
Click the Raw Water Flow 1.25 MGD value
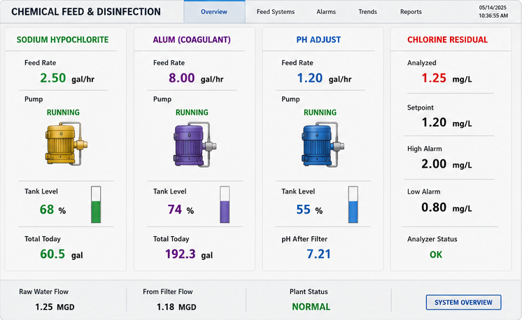pos(55,307)
